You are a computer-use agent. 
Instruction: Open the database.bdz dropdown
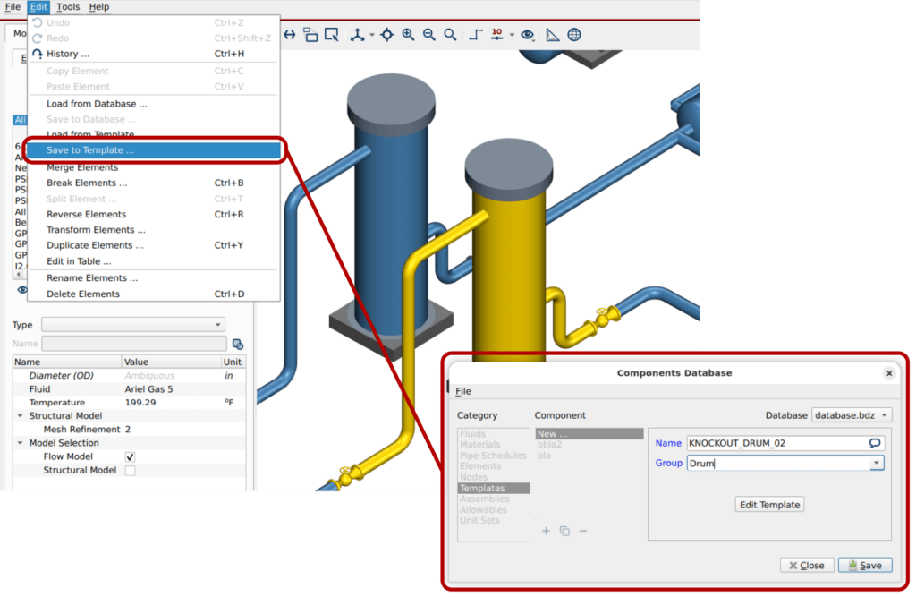(x=852, y=415)
